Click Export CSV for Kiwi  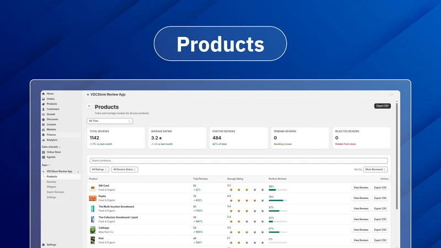pos(380,240)
